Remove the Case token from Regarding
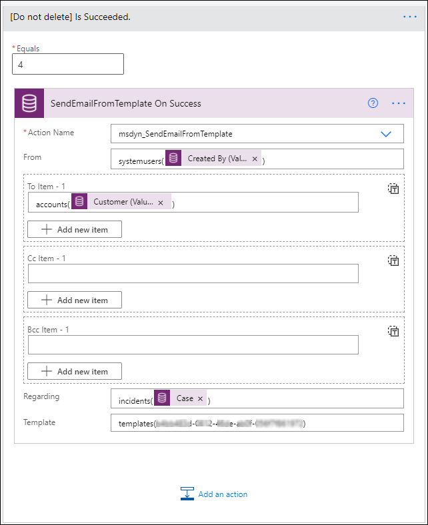This screenshot has width=428, height=525. point(200,399)
